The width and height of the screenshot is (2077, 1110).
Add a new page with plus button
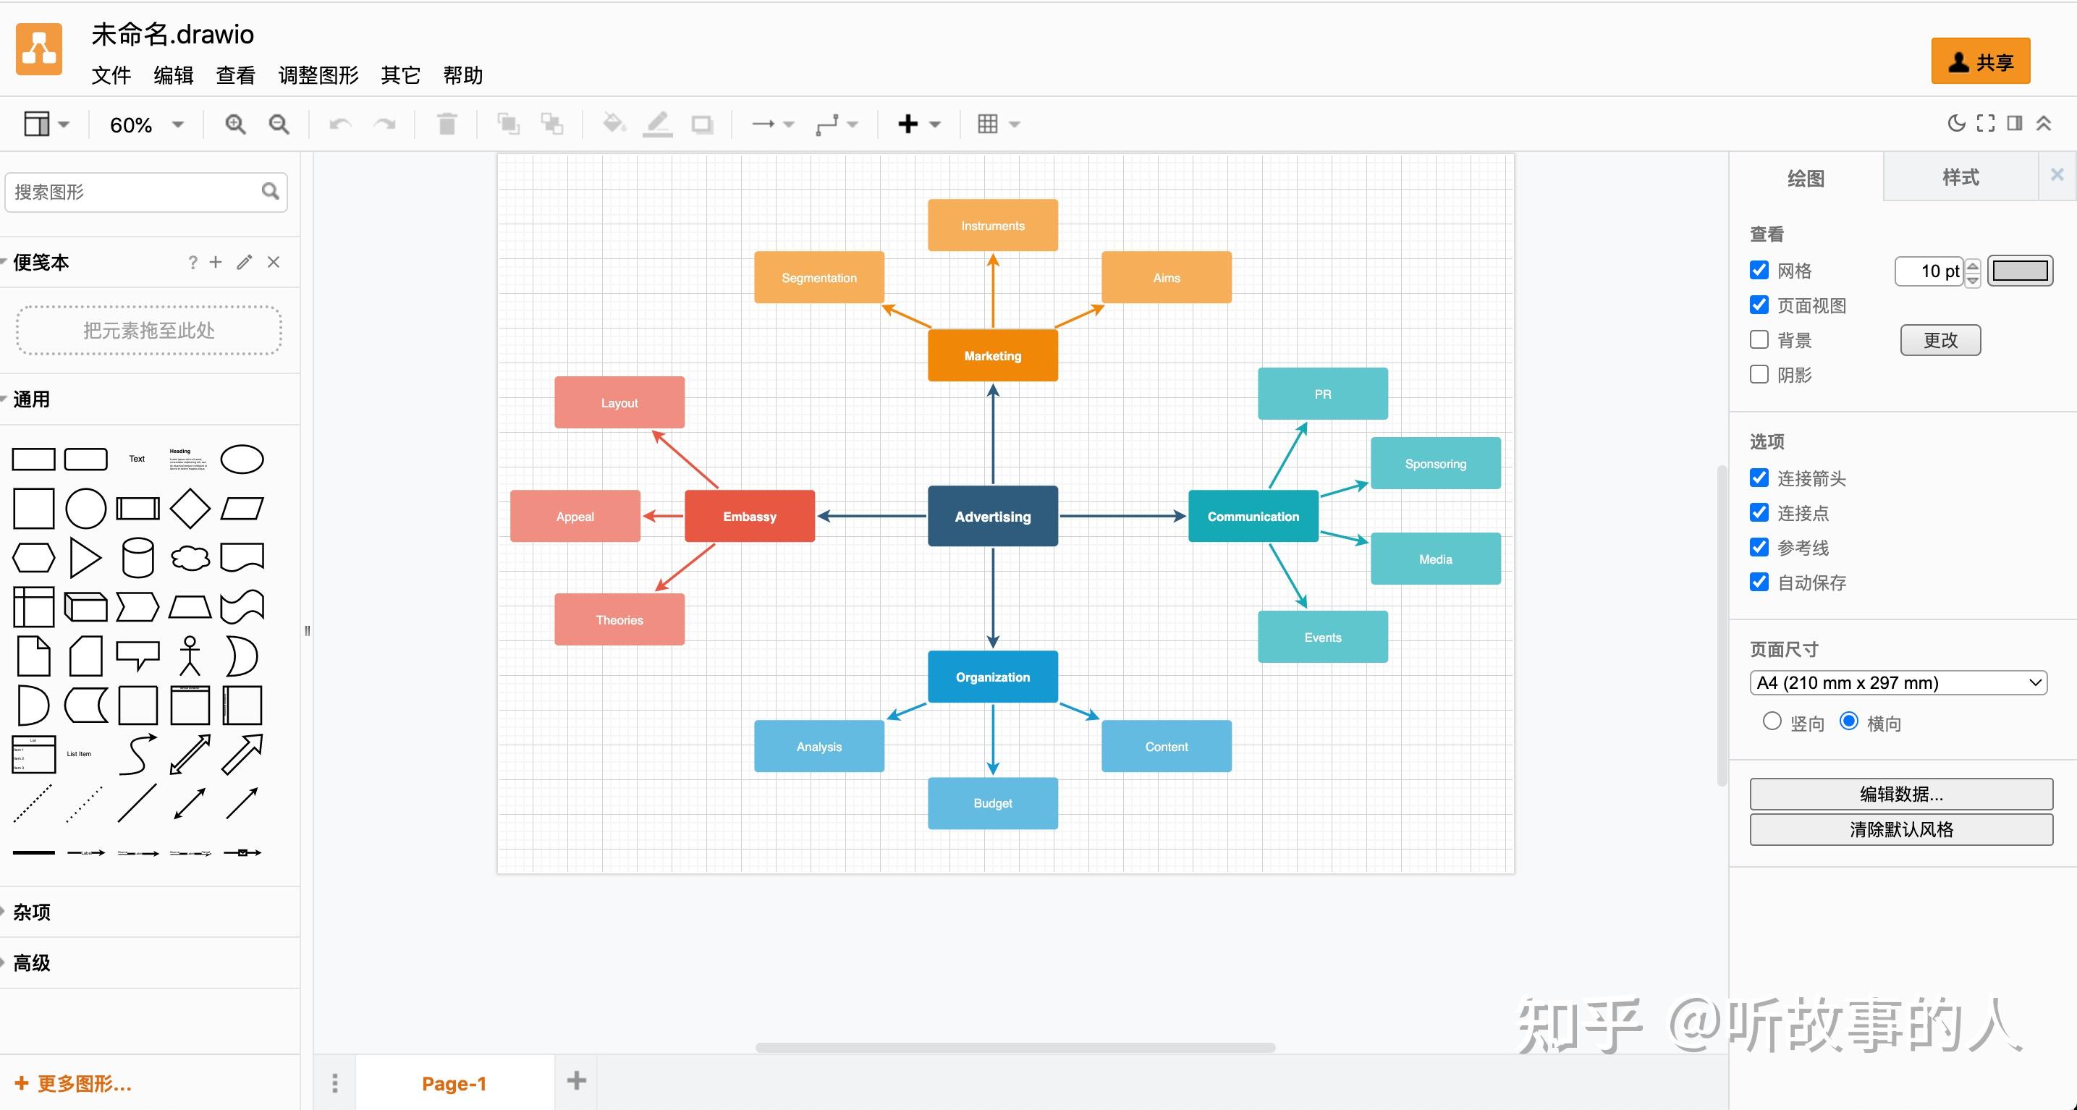coord(575,1081)
